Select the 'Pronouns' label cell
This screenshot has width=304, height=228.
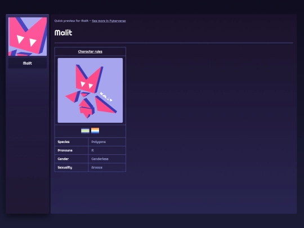[x=71, y=150]
